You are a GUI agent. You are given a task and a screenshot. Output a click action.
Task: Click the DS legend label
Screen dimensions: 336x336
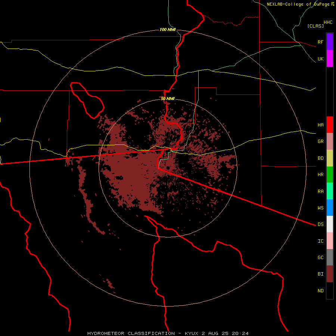point(320,224)
